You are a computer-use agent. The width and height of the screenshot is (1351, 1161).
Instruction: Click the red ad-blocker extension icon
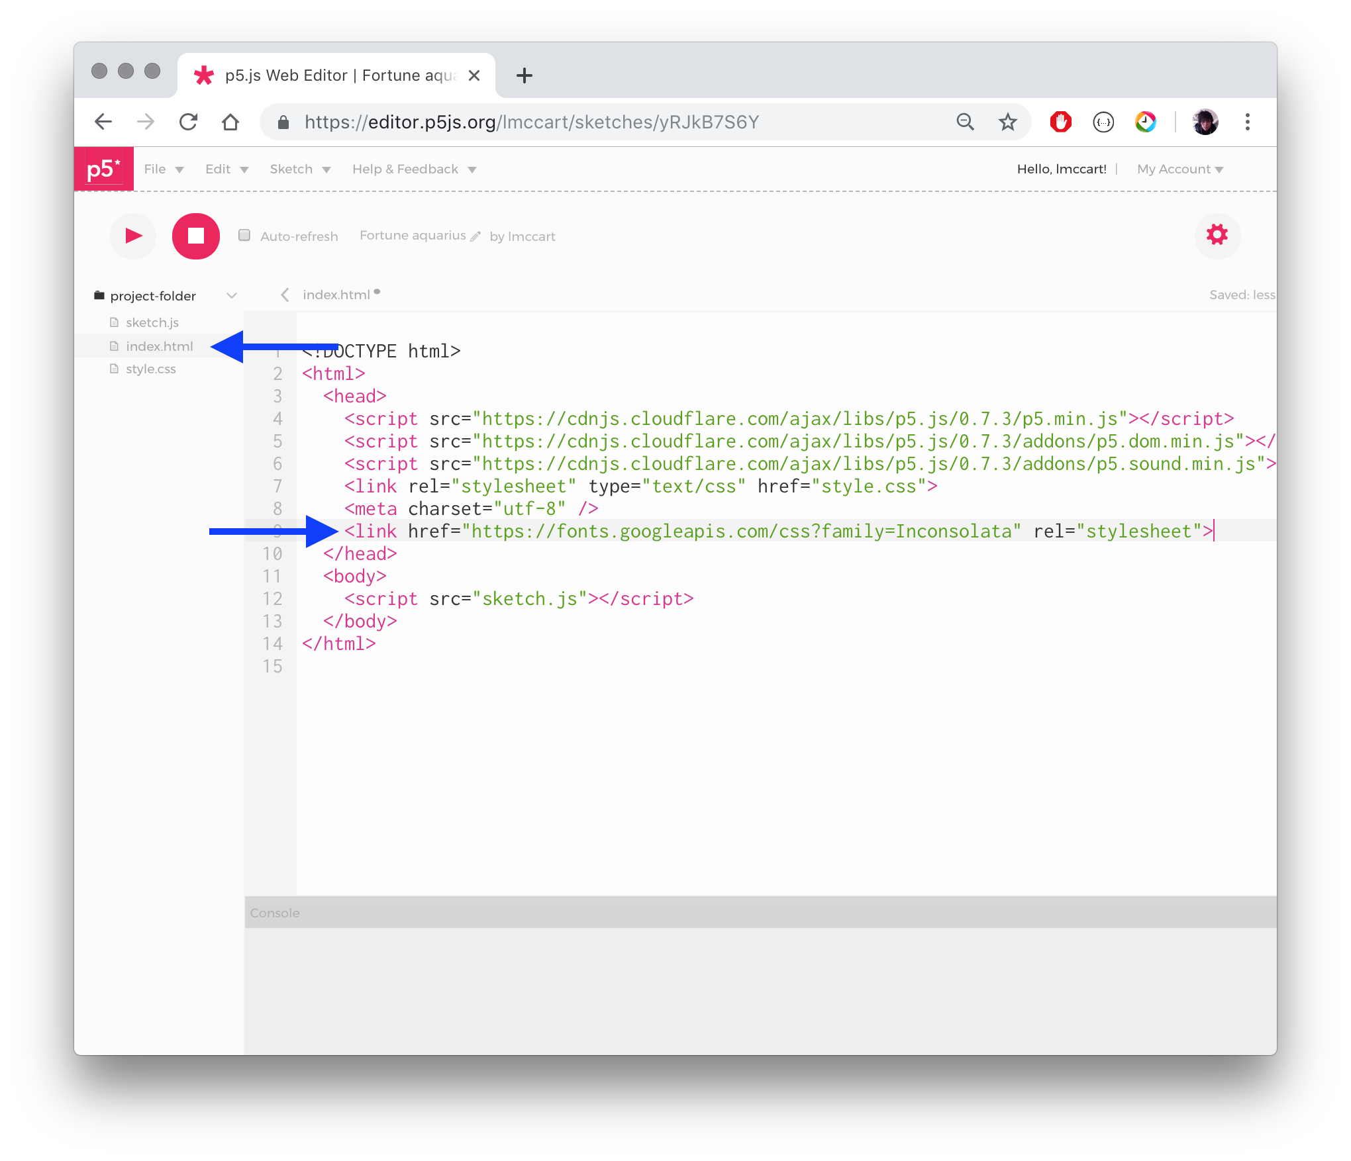[x=1060, y=122]
